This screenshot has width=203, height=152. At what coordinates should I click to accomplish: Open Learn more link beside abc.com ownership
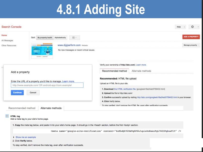click(141, 65)
